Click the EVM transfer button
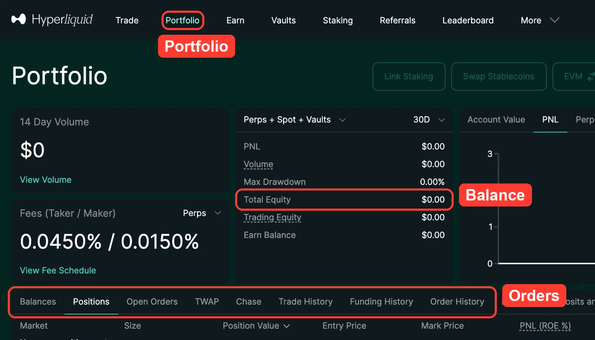This screenshot has height=340, width=595. pyautogui.click(x=574, y=76)
